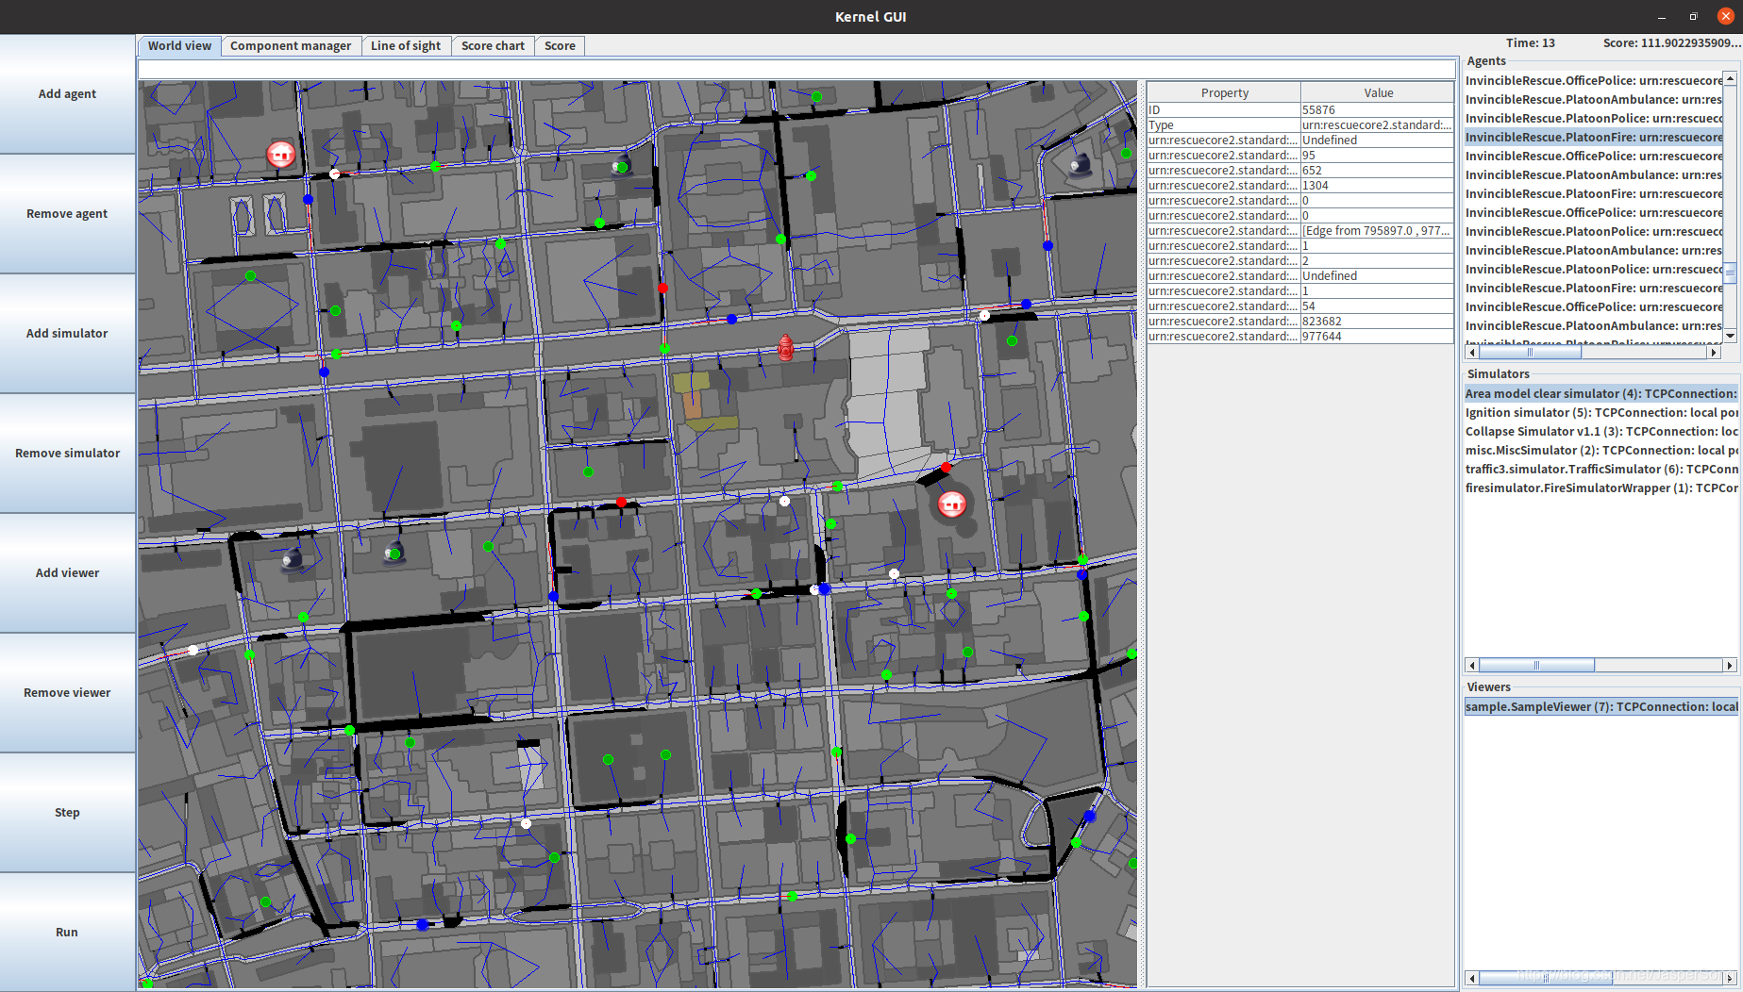Image resolution: width=1743 pixels, height=992 pixels.
Task: Click the Remove agent button
Action: (67, 214)
